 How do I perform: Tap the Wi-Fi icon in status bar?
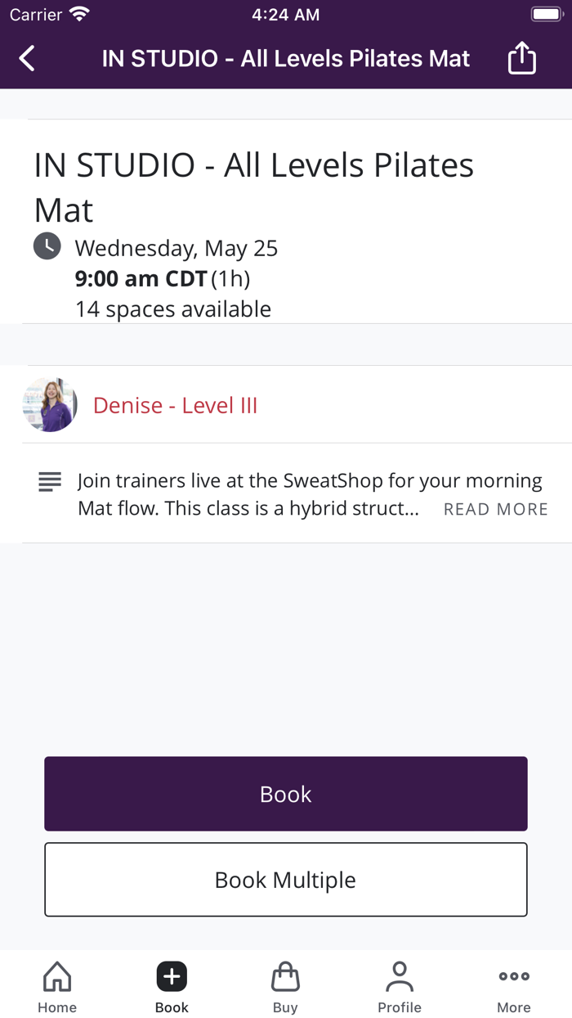click(79, 15)
